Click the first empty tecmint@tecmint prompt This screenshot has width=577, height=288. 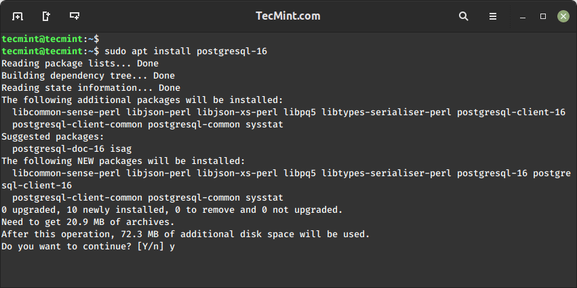pyautogui.click(x=50, y=39)
